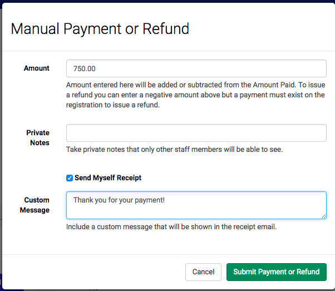
Task: Click blank header space right of the title
Action: (260, 29)
